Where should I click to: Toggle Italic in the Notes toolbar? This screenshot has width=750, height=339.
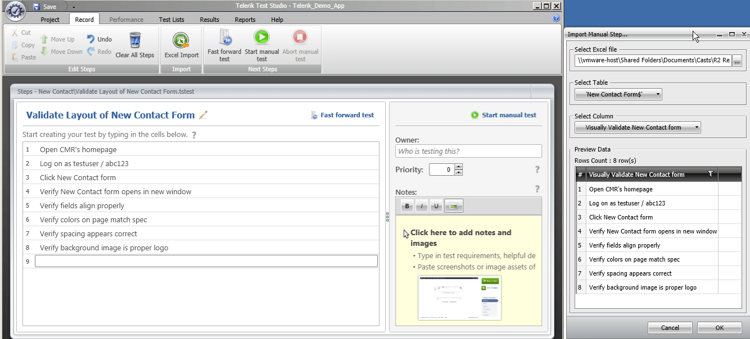[x=422, y=207]
